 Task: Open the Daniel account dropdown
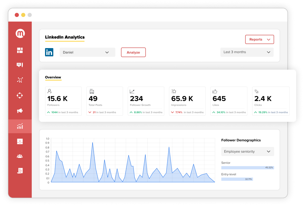click(x=88, y=52)
